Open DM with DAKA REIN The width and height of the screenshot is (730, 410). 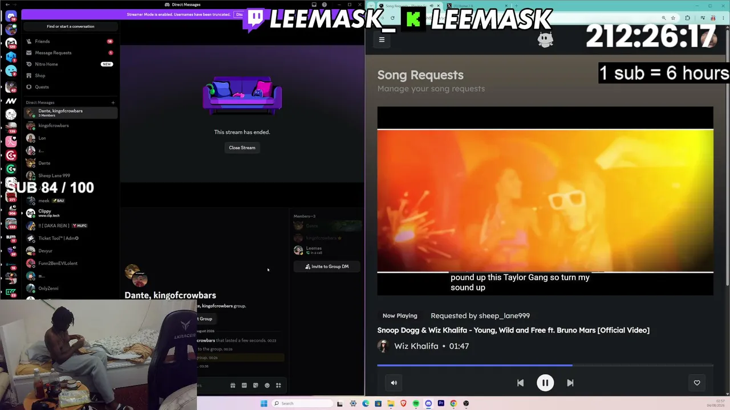click(x=71, y=225)
